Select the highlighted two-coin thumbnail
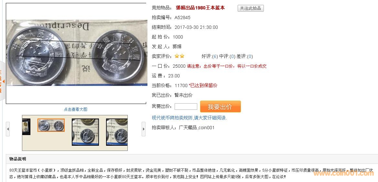This screenshot has width=378, height=182. 51,125
